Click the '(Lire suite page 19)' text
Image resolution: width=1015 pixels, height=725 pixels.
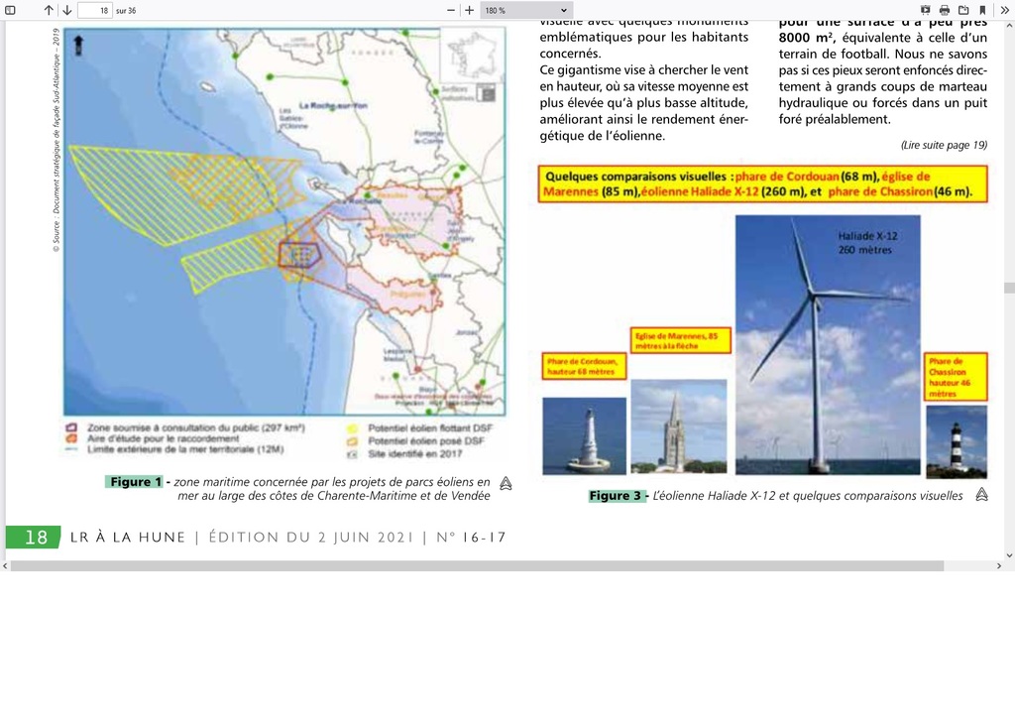(x=944, y=145)
